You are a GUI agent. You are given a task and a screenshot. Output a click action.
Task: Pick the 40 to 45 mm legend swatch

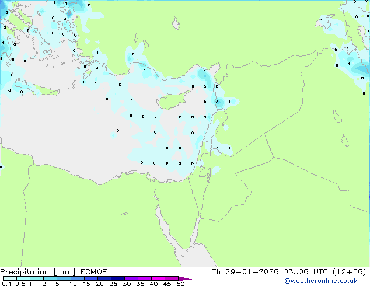(158, 278)
